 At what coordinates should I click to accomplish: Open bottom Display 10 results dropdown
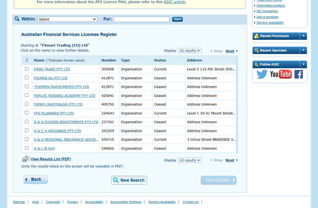(x=190, y=160)
